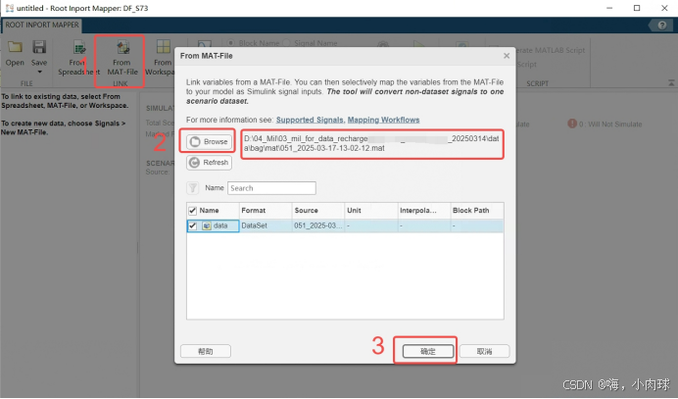Image resolution: width=678 pixels, height=399 pixels.
Task: Click the Browse button
Action: pyautogui.click(x=210, y=141)
